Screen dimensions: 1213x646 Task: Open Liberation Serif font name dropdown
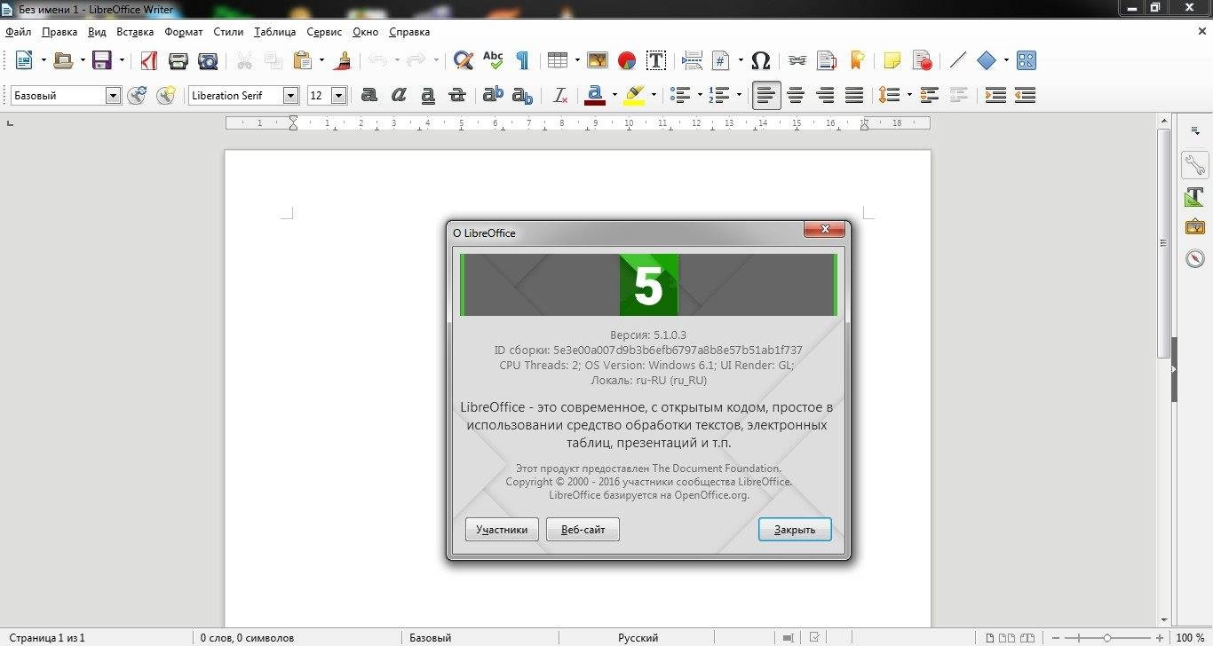(290, 95)
